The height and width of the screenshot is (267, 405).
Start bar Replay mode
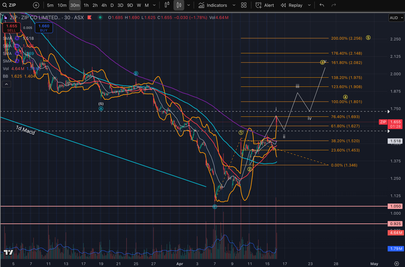point(292,5)
